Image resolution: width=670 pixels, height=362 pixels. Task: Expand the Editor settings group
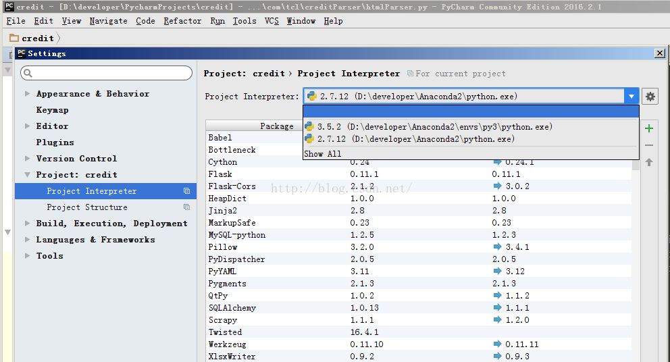pos(27,126)
